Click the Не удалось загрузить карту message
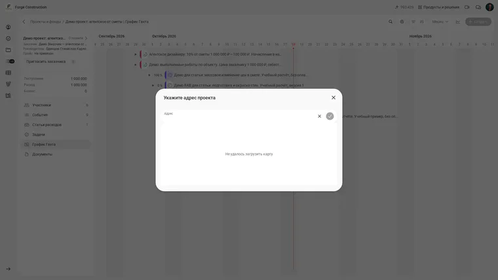The image size is (498, 280). pyautogui.click(x=249, y=154)
